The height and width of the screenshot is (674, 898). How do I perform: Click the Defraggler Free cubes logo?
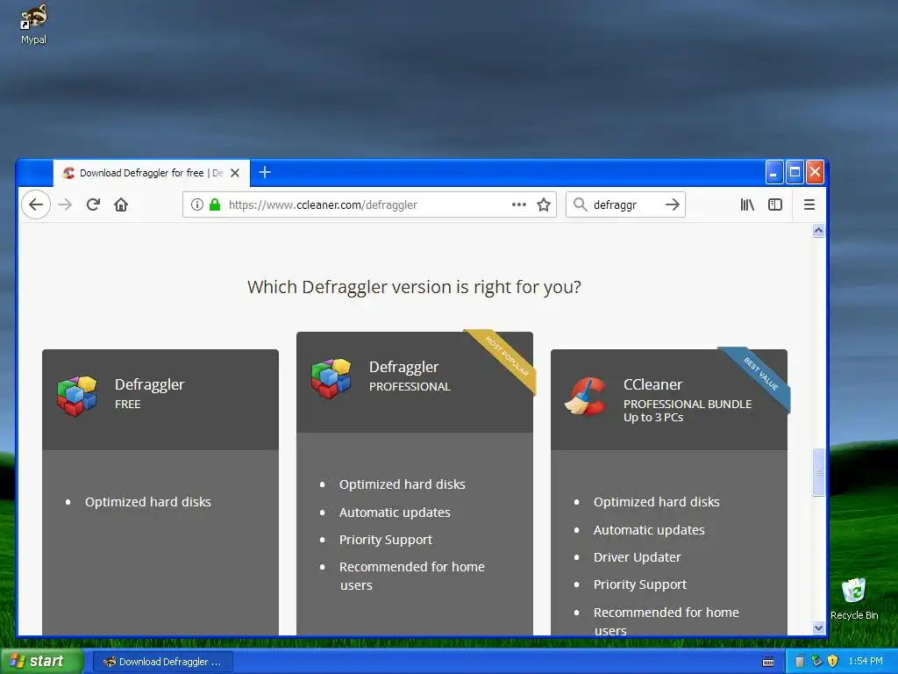tap(77, 396)
